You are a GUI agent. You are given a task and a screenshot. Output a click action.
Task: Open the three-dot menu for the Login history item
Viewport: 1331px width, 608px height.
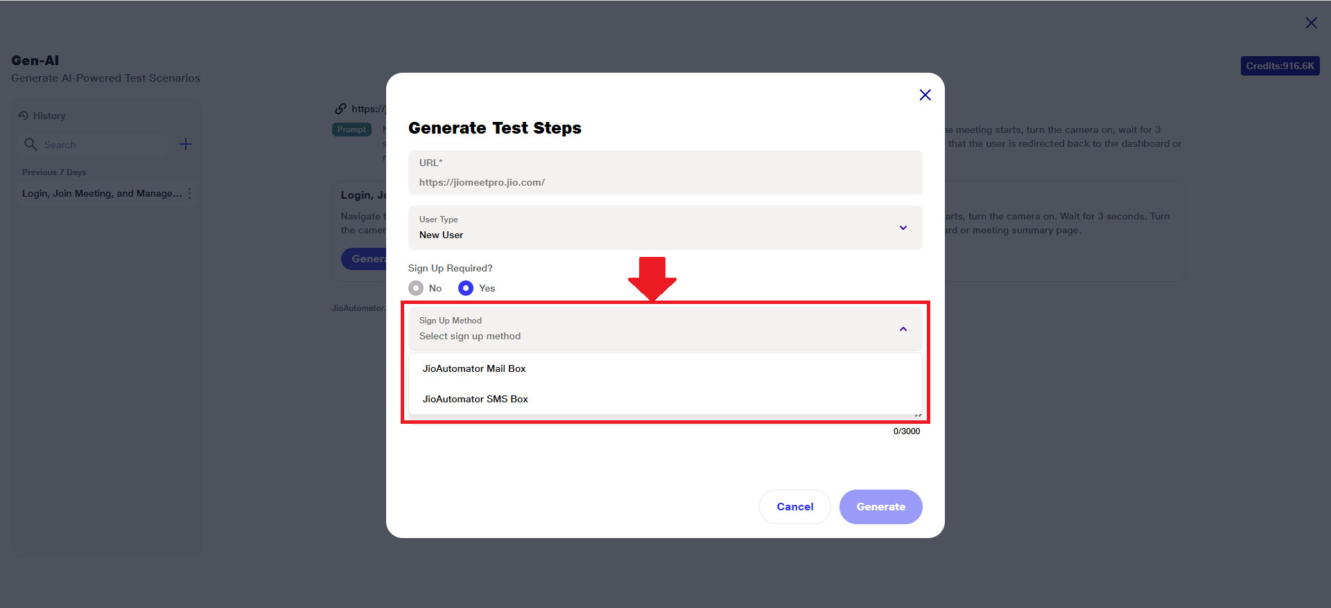point(189,194)
